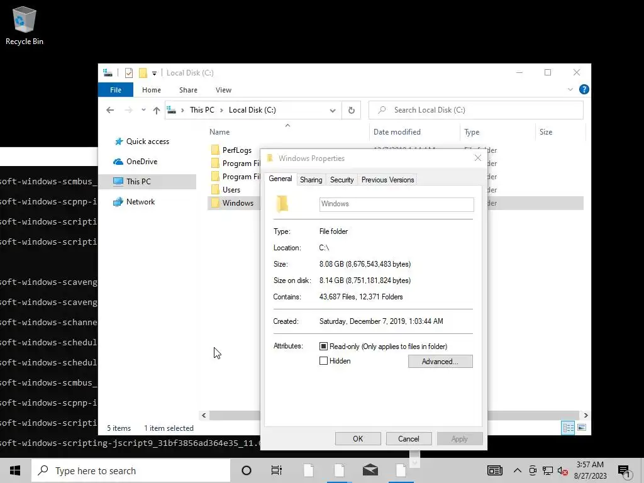Click the muted volume tray icon
This screenshot has height=483, width=644.
pos(563,471)
